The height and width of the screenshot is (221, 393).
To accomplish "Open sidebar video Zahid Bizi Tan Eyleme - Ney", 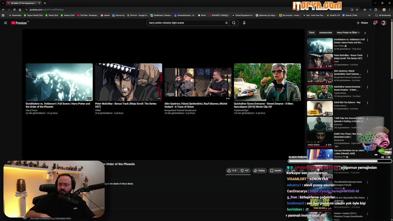I will pos(347,103).
